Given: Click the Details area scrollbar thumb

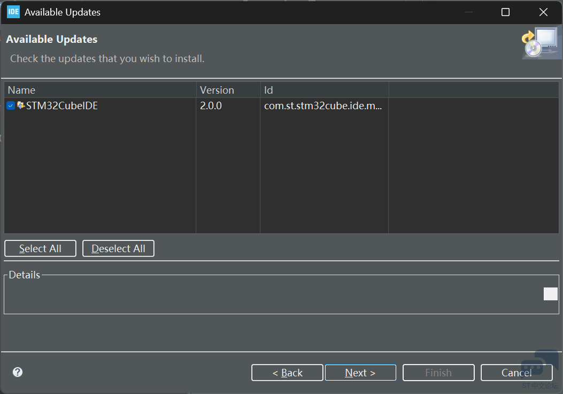Looking at the screenshot, I should coord(550,294).
